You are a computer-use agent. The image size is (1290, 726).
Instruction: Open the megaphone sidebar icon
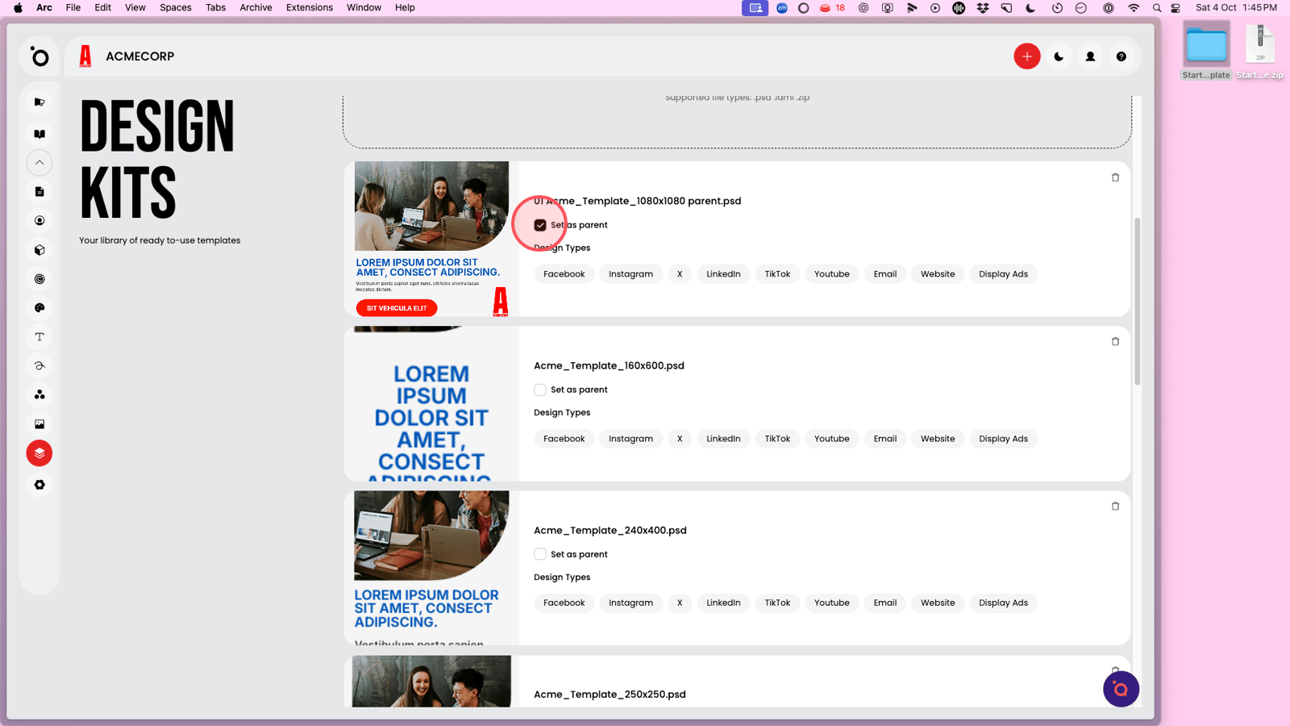coord(40,102)
